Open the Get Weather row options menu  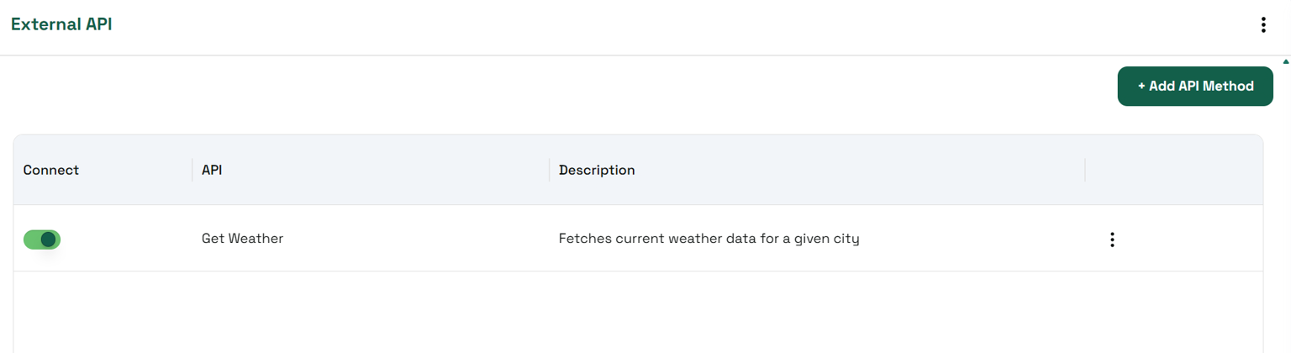tap(1112, 240)
